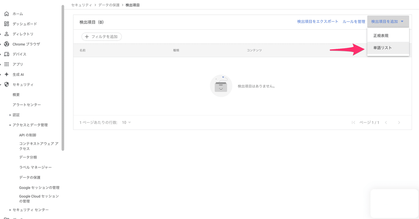The image size is (419, 219).
Task: Click the Security shield icon
Action: pyautogui.click(x=6, y=85)
